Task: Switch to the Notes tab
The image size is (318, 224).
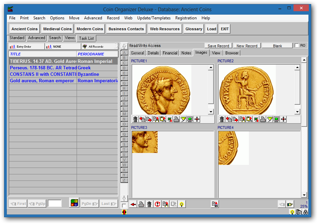Action: [x=186, y=53]
